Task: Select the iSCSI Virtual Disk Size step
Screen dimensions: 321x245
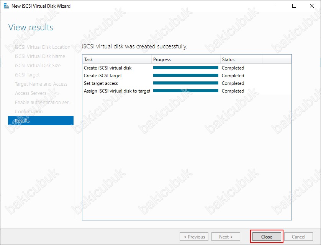Action: 38,65
